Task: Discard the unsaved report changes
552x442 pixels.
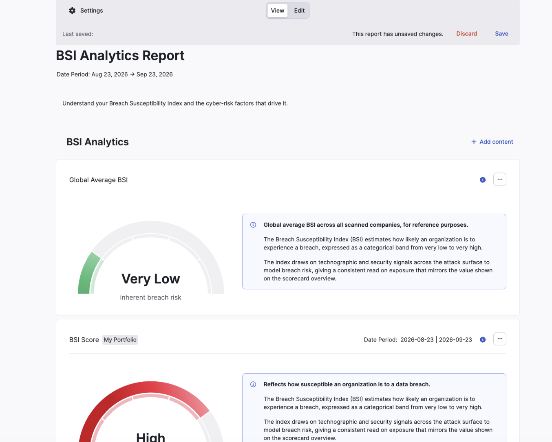Action: (x=466, y=34)
